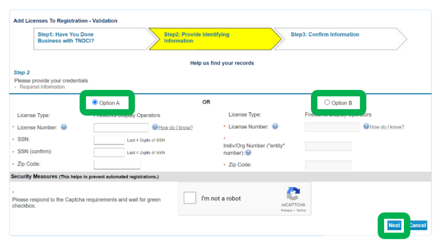
Task: Open Option A 'How do I know?' link
Action: pyautogui.click(x=176, y=127)
